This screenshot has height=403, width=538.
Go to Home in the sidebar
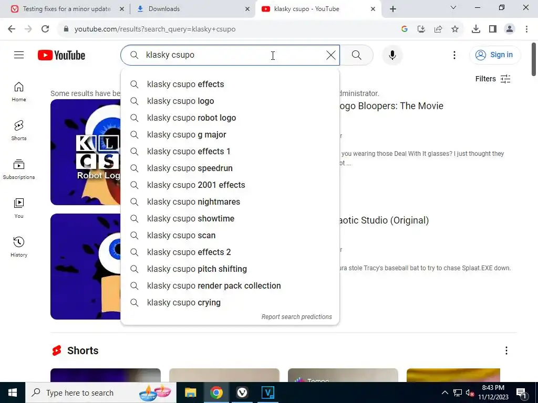pyautogui.click(x=19, y=92)
